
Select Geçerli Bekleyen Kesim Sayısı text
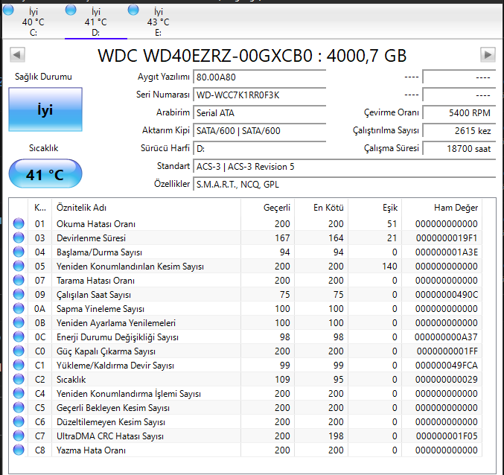(x=113, y=408)
